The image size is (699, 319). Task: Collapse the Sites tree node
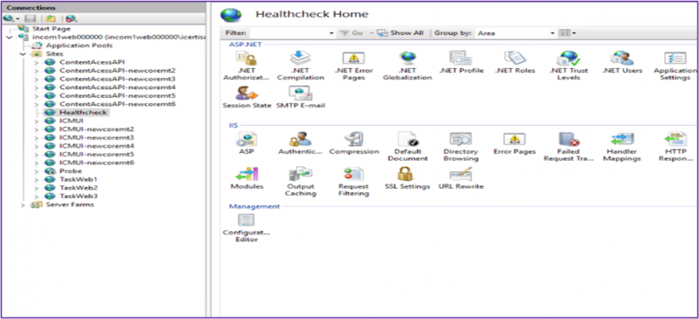[x=24, y=54]
